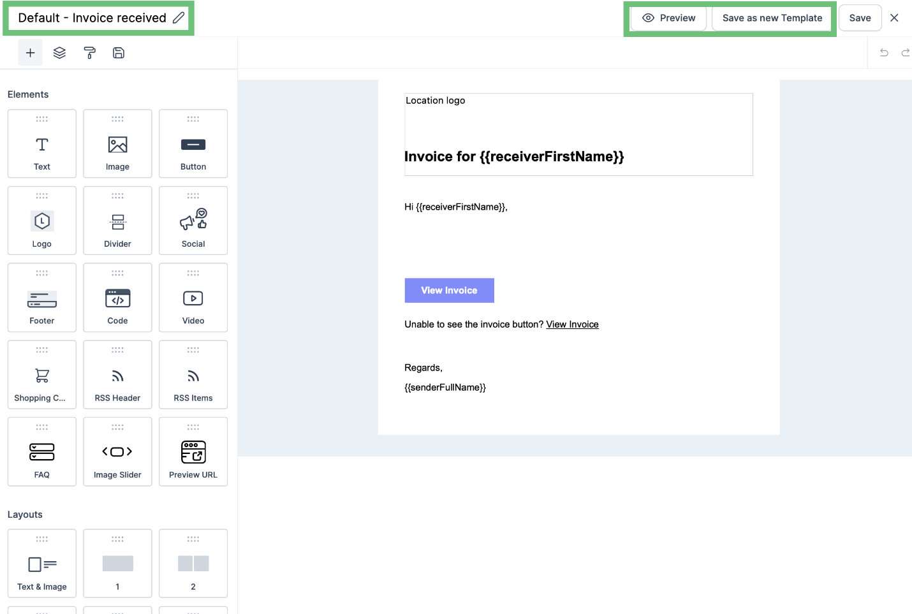Click the Save button
The image size is (912, 614).
coord(860,18)
